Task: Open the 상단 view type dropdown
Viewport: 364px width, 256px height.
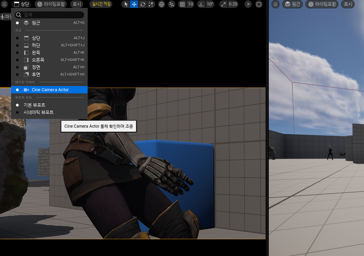Action: [21, 4]
